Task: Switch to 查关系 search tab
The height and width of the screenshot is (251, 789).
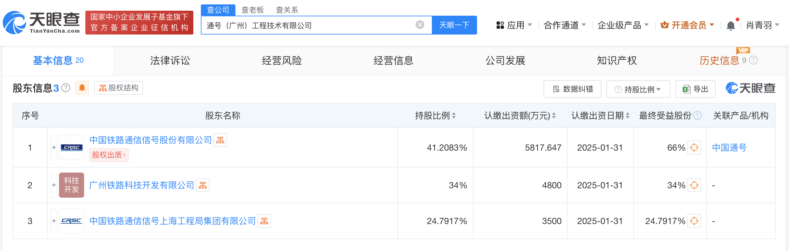Action: 287,10
